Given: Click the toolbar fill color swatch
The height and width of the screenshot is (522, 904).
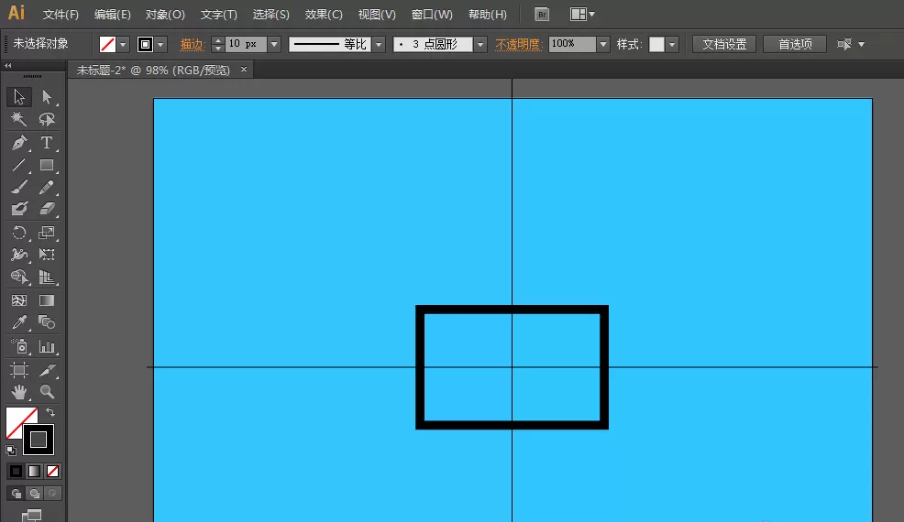Looking at the screenshot, I should tap(17, 418).
